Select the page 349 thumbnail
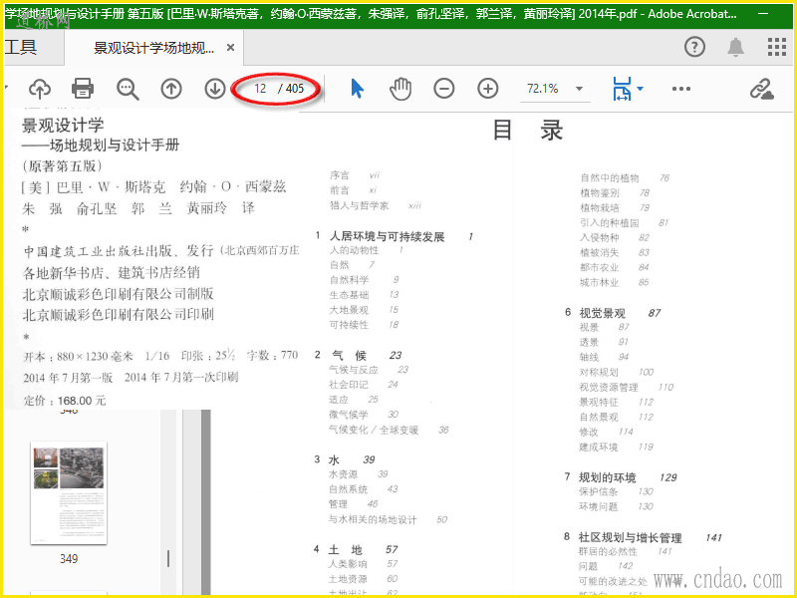The width and height of the screenshot is (797, 598). click(69, 493)
